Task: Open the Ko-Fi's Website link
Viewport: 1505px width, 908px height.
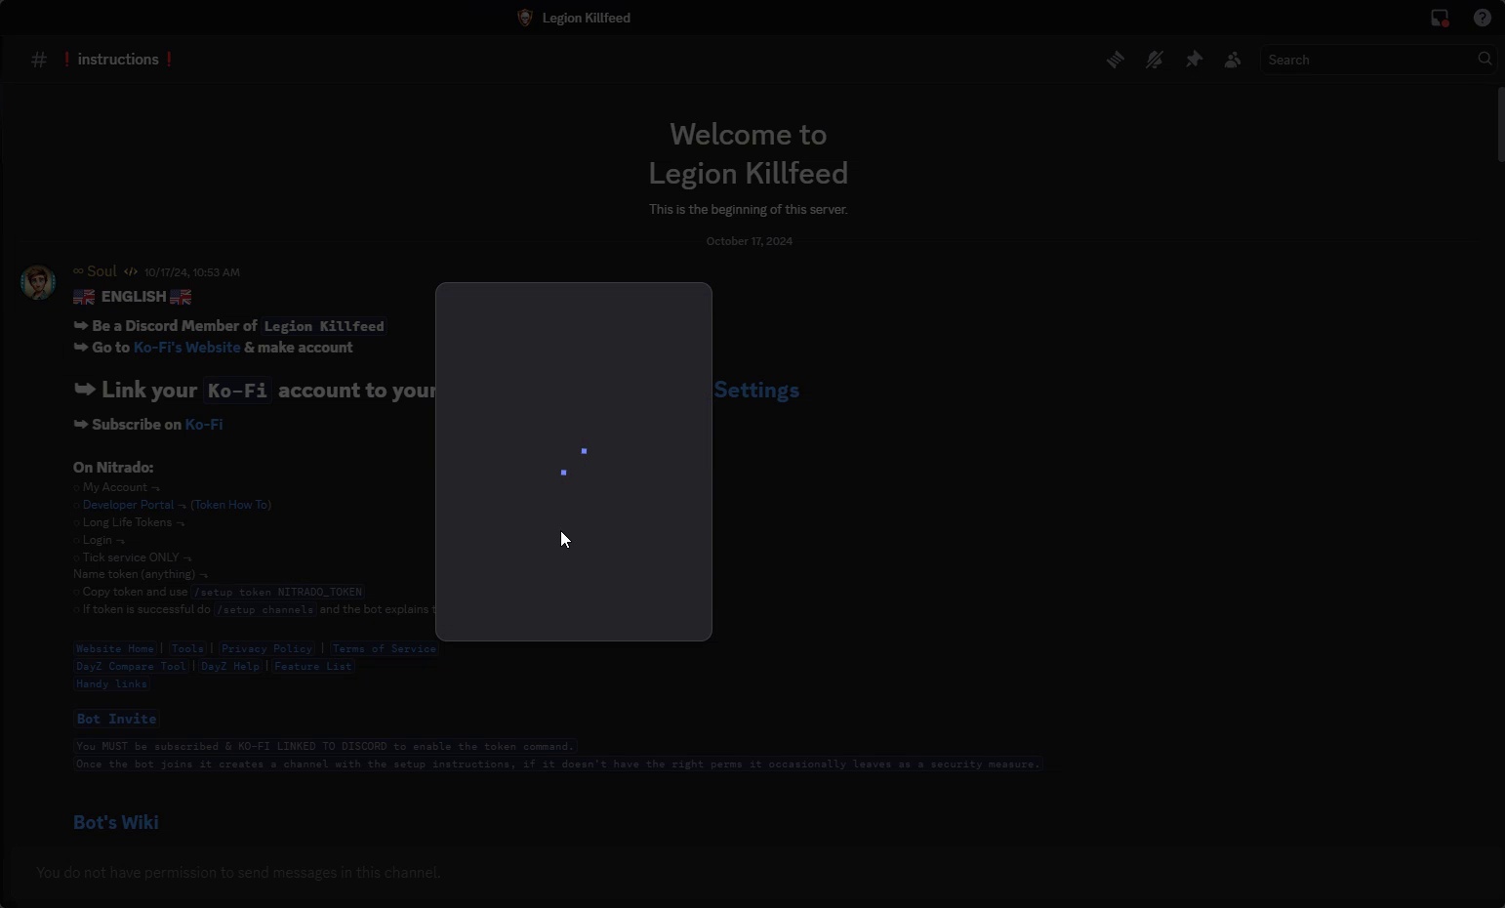Action: [x=187, y=349]
